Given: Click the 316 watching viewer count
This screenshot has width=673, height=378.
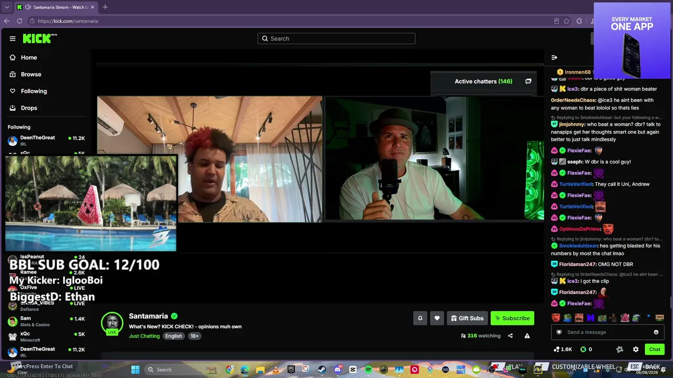Looking at the screenshot, I should pos(481,336).
